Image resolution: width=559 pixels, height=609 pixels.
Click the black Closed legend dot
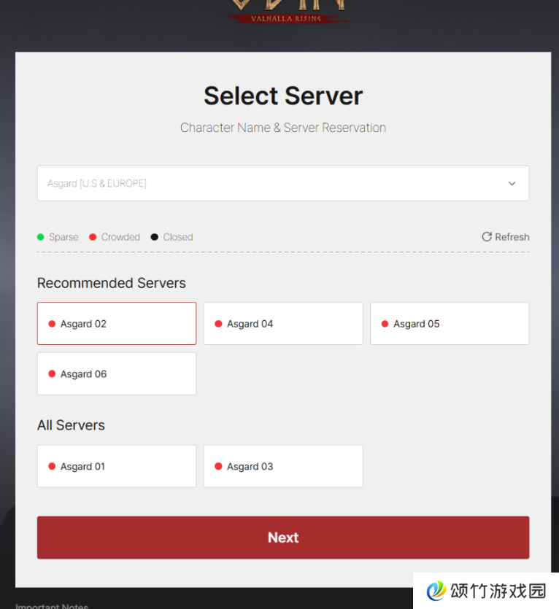[x=154, y=237]
